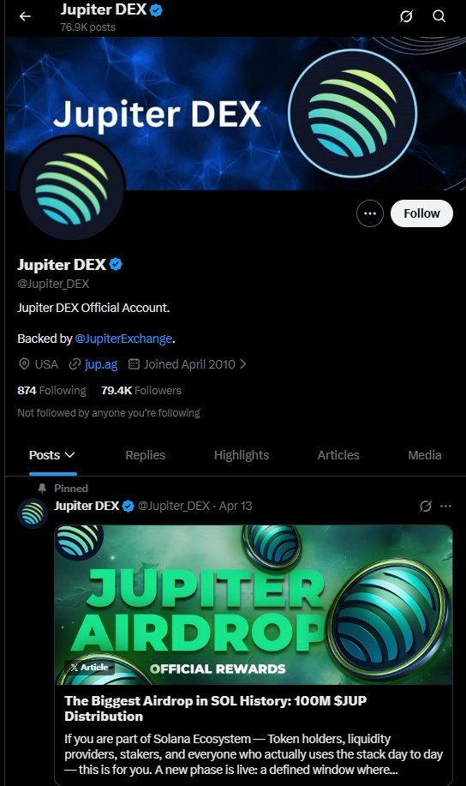
Task: Switch to the Replies tab
Action: (146, 455)
